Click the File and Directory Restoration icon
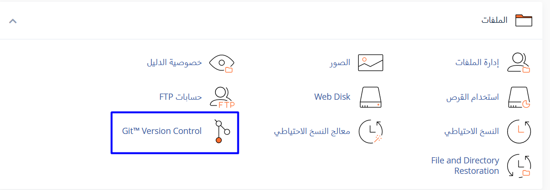 pos(519,166)
